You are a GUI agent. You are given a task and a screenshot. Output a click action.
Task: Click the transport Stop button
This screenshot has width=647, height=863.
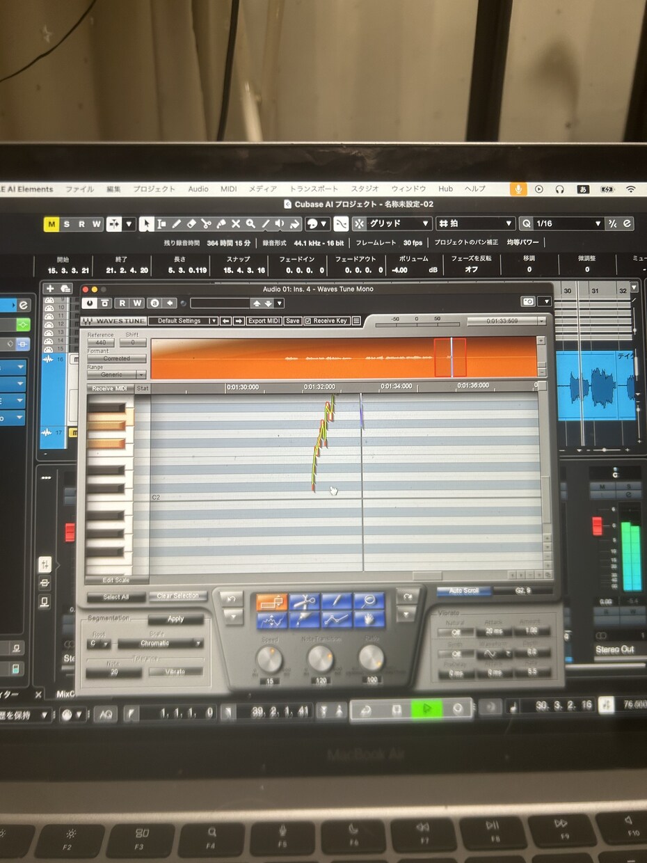pyautogui.click(x=397, y=708)
